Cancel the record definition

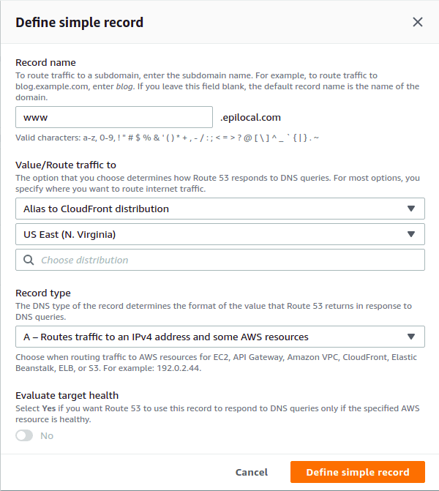click(251, 472)
